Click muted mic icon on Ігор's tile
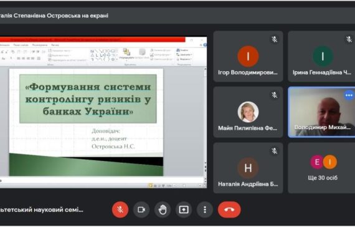The height and width of the screenshot is (227, 355). [x=275, y=39]
